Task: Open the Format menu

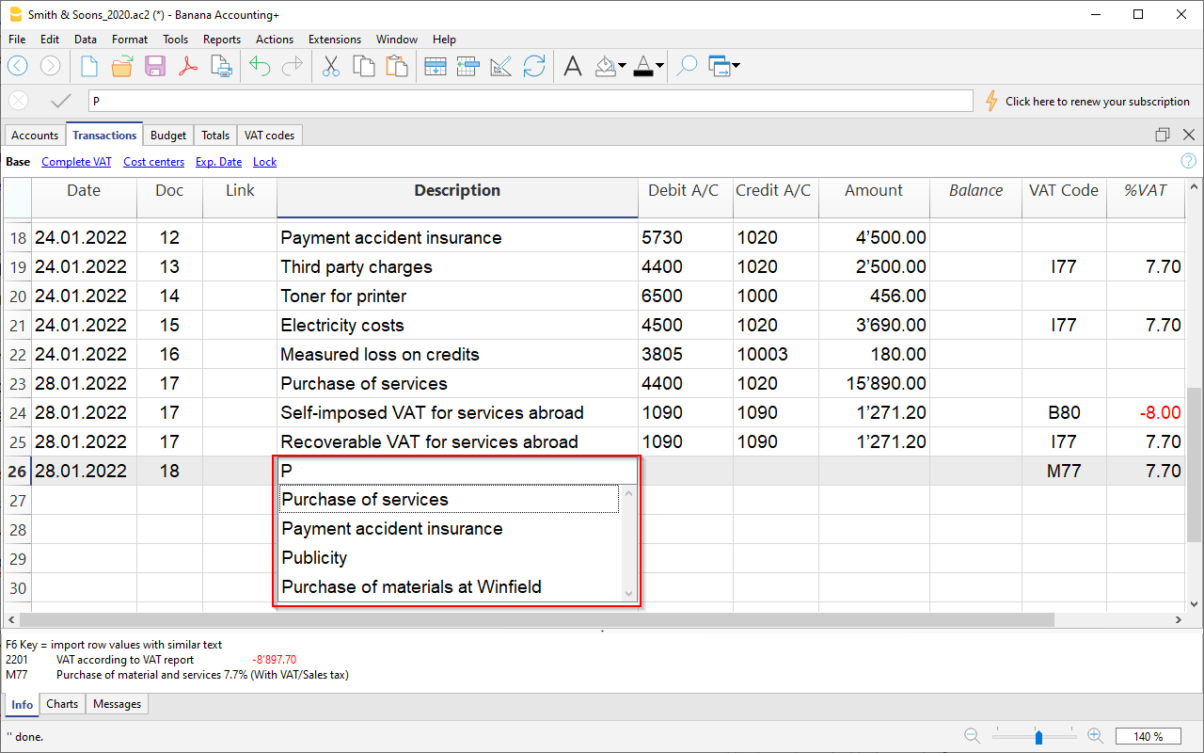Action: coord(130,40)
